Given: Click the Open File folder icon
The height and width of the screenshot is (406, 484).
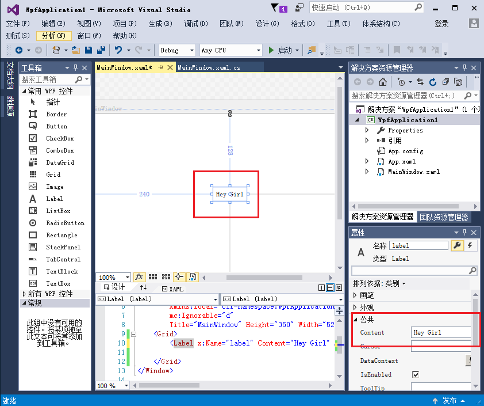Looking at the screenshot, I should [x=76, y=50].
